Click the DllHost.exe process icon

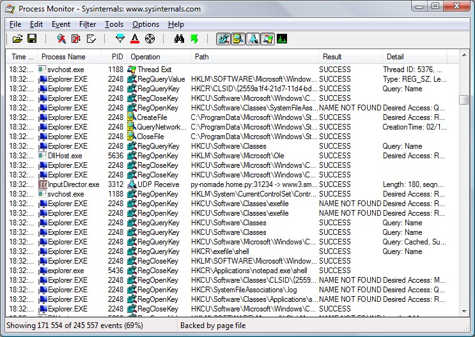pos(43,156)
